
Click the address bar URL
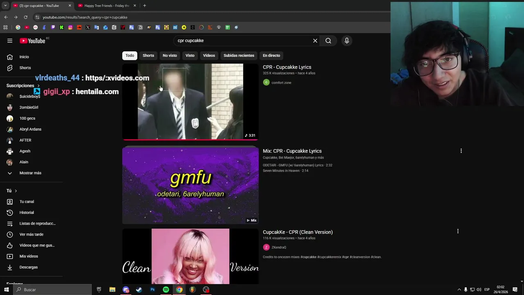[85, 17]
